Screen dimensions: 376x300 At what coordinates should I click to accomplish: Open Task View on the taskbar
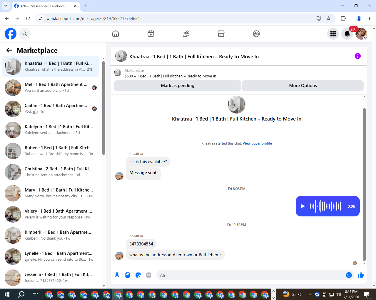click(35, 294)
